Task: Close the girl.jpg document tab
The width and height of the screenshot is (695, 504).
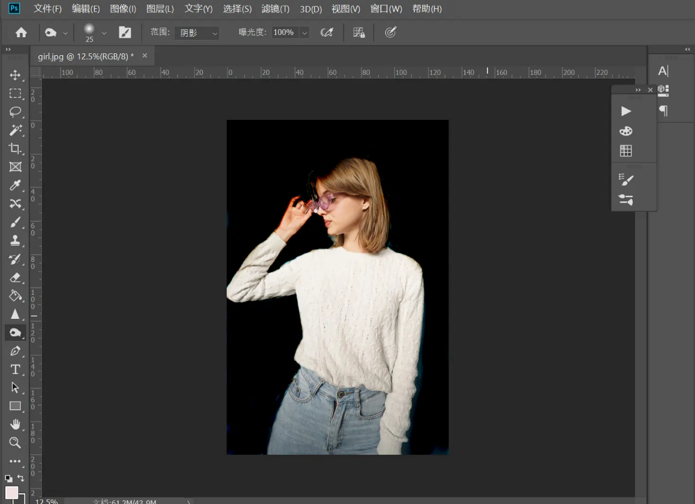Action: [145, 56]
